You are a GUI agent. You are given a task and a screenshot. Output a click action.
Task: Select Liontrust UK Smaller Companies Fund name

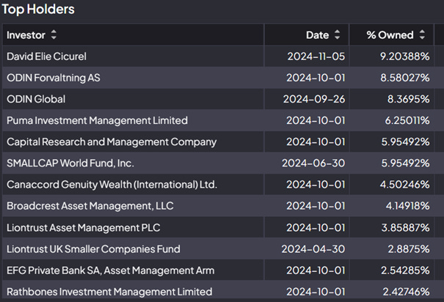(93, 249)
